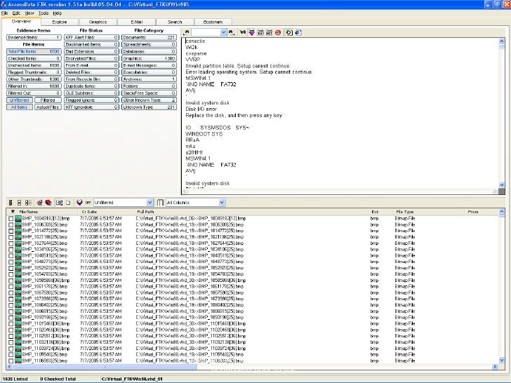Click the Unknown Type category button
511x383 pixels.
(149, 107)
